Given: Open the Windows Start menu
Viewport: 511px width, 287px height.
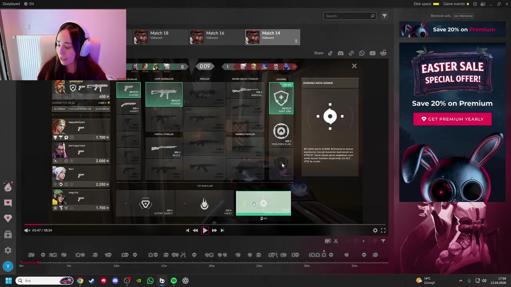Looking at the screenshot, I should (8, 281).
